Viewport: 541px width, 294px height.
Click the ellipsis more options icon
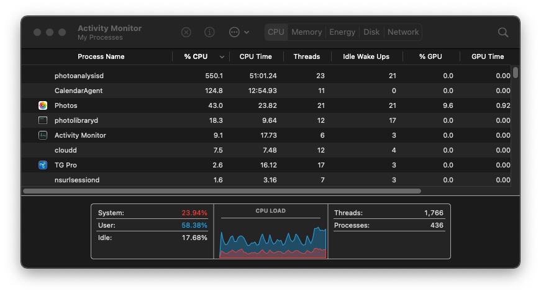[x=234, y=32]
